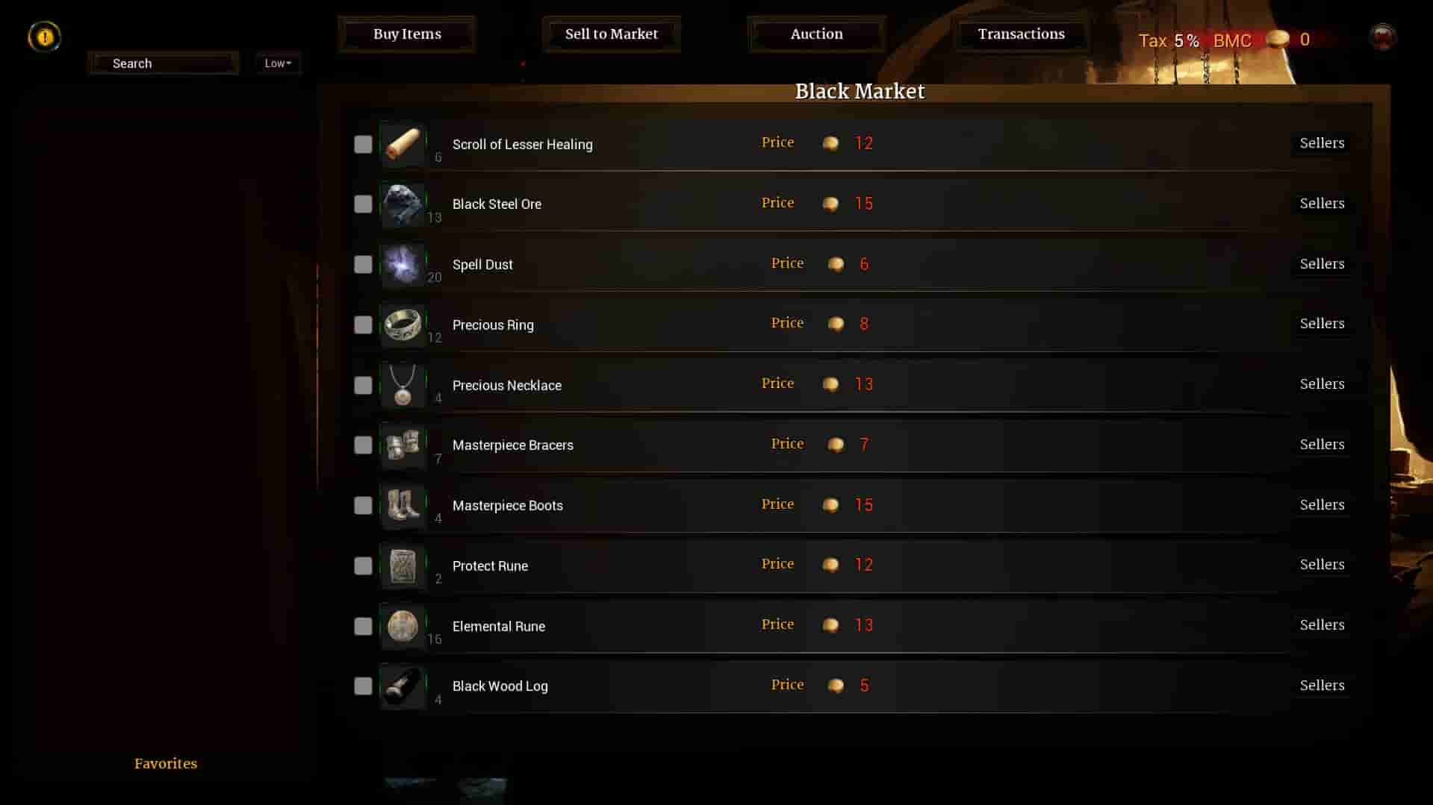Check the Scroll of Lesser Healing checkbox

tap(363, 144)
